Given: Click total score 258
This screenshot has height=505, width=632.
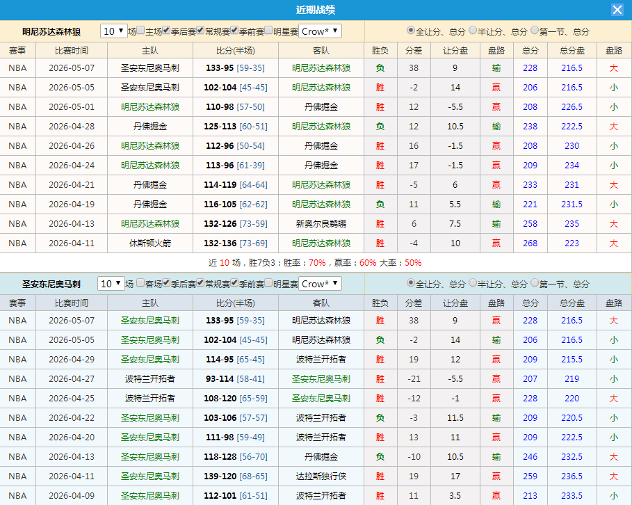Looking at the screenshot, I should [530, 224].
